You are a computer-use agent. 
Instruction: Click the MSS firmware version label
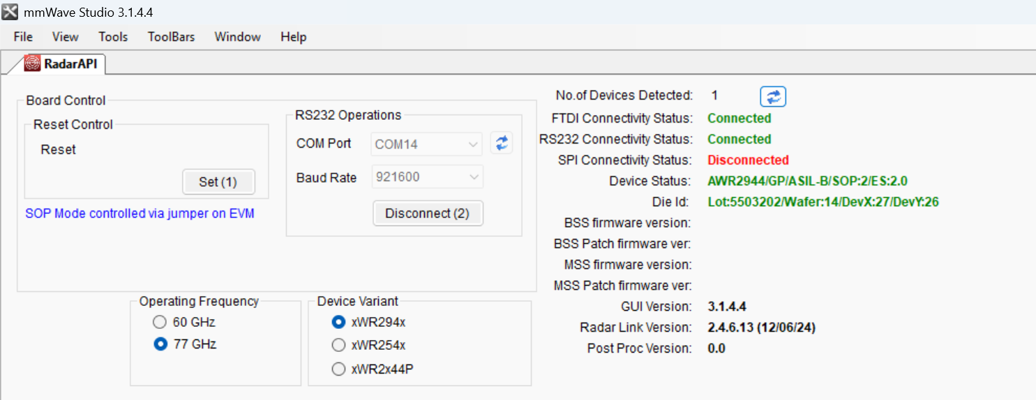click(x=628, y=264)
